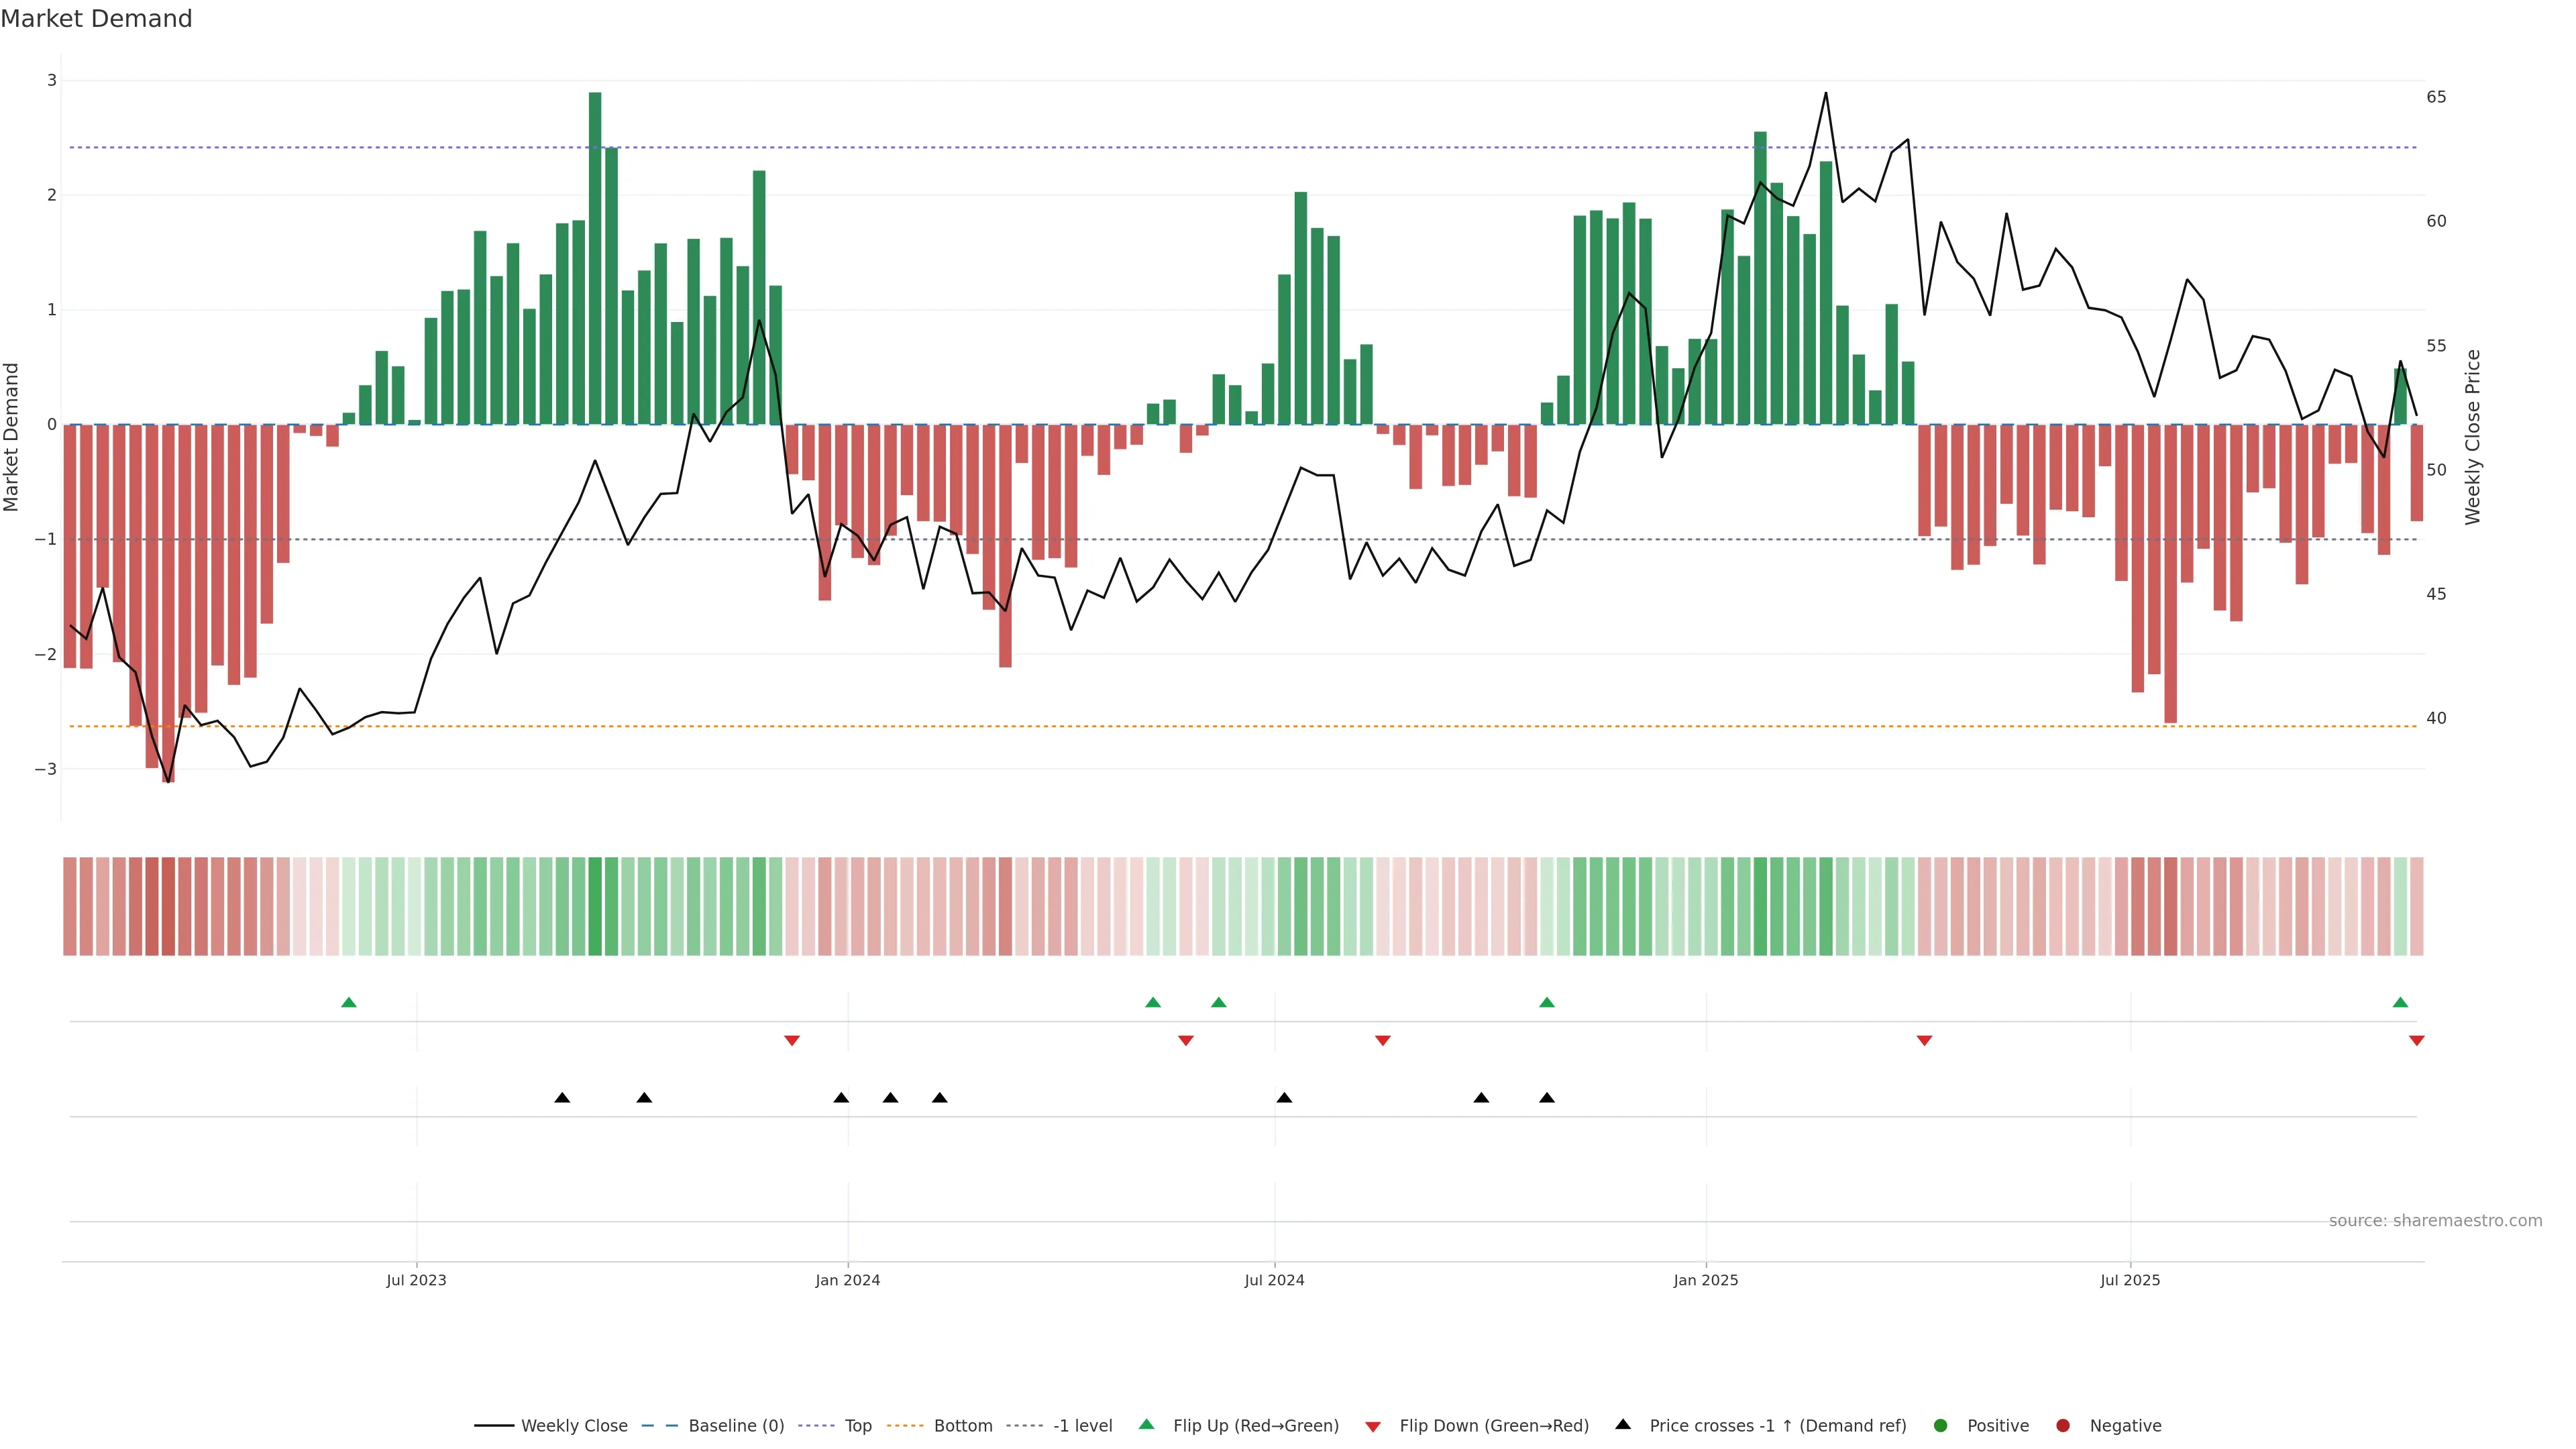Click the Jan 2025 x-axis label

pos(1706,1280)
